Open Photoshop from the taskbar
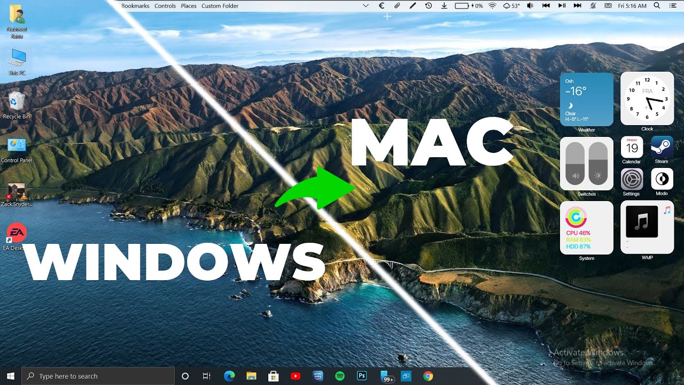The width and height of the screenshot is (684, 385). [x=362, y=376]
